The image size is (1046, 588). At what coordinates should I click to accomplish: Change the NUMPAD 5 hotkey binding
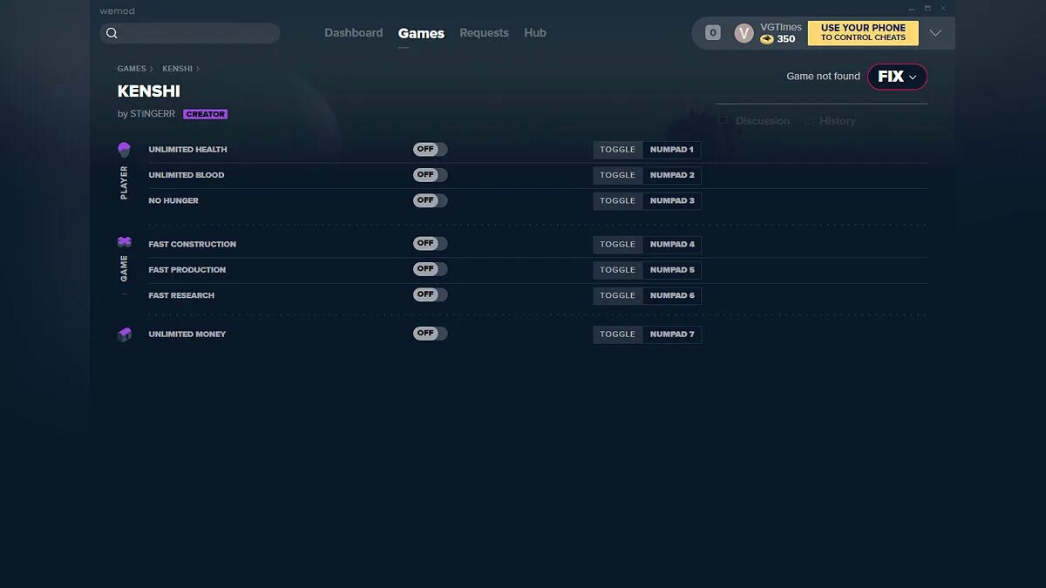(672, 269)
